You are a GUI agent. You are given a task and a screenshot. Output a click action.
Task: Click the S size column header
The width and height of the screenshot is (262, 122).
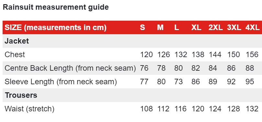click(x=142, y=27)
